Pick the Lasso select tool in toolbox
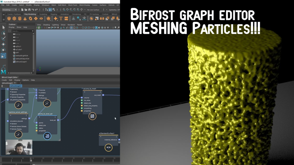The image size is (294, 165). pos(4,33)
